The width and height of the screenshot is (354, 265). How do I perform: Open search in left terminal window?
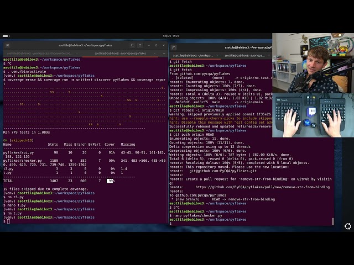(132, 45)
